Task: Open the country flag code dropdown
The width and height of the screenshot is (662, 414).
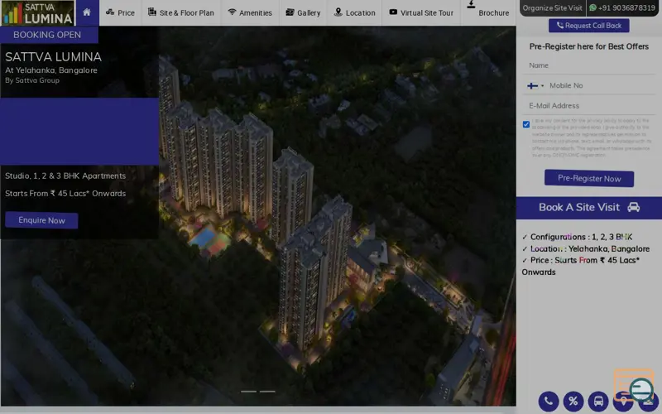Action: 535,86
